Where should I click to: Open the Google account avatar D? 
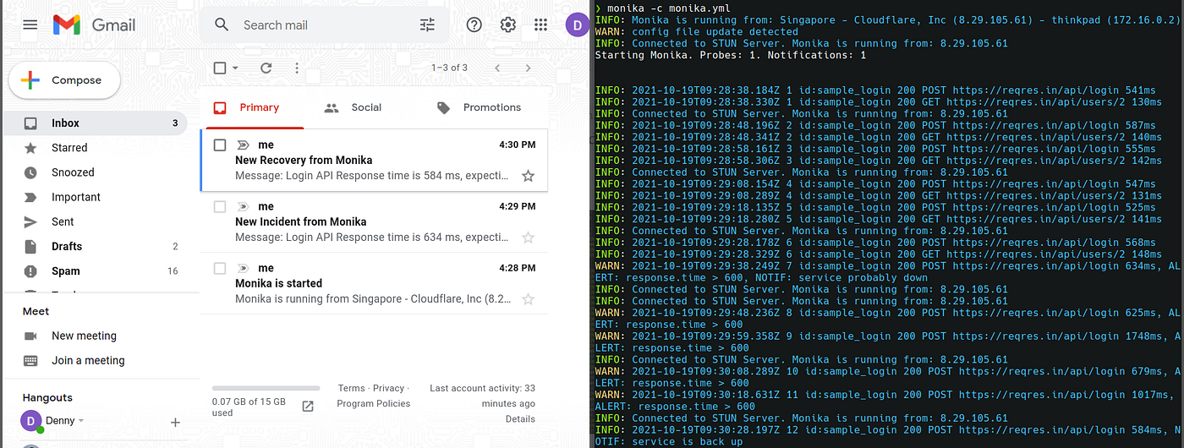point(578,25)
